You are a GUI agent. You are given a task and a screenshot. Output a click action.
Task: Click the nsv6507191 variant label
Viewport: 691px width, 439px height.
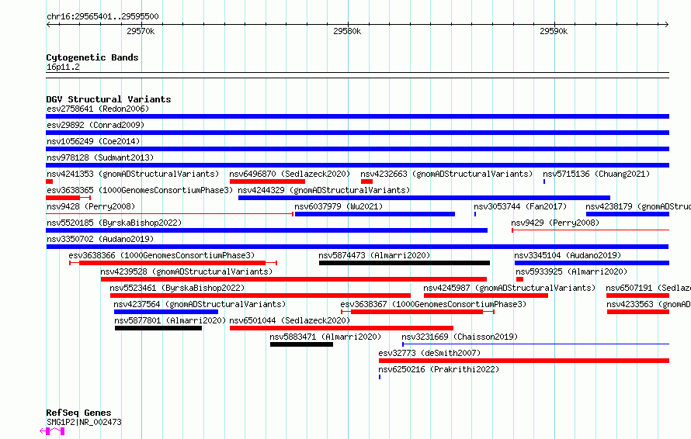tap(648, 288)
